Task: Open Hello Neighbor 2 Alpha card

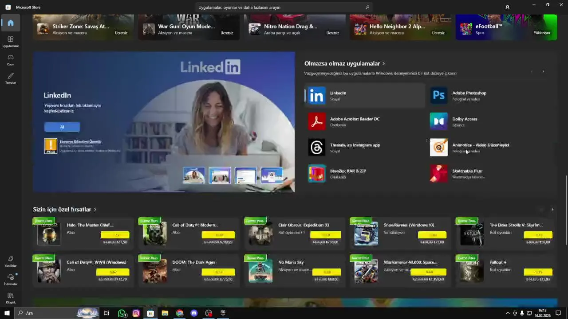Action: coord(400,27)
